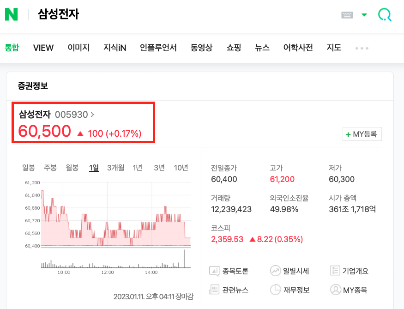
Task: Open the 재무정보 link
Action: pos(296,290)
